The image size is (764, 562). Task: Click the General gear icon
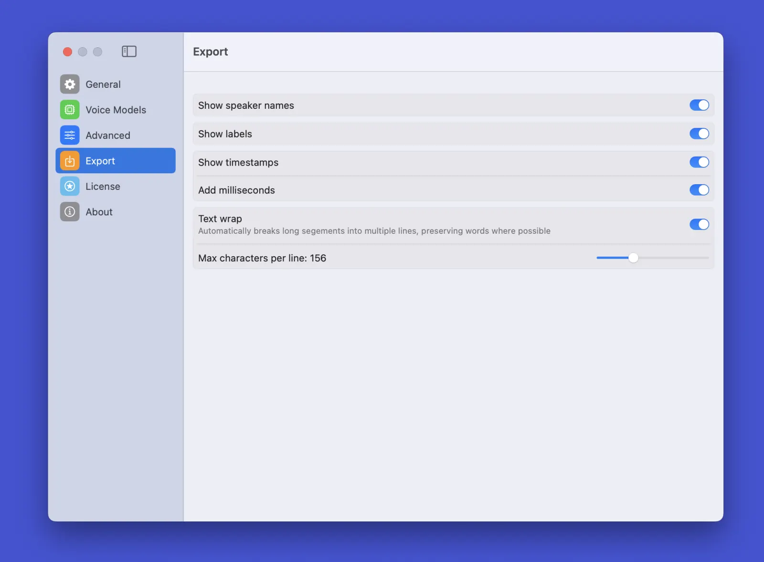(x=70, y=84)
